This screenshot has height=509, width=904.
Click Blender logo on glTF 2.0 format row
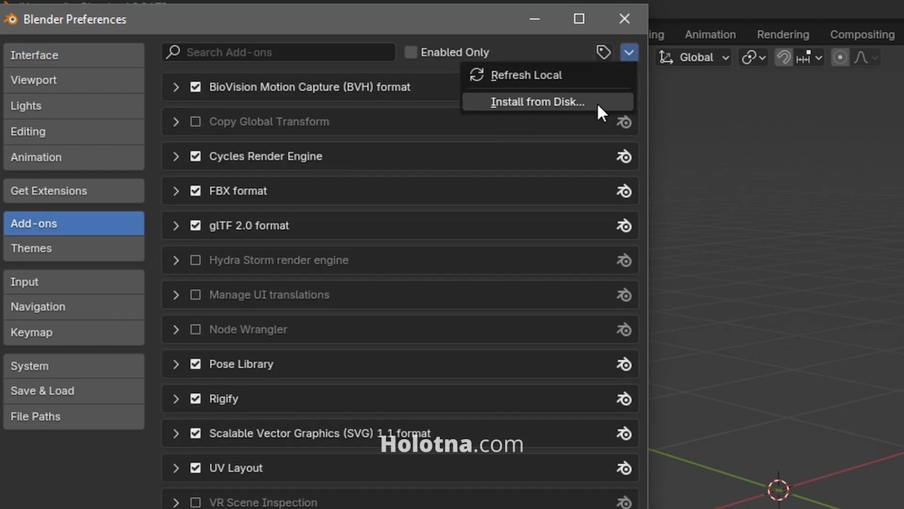coord(624,226)
